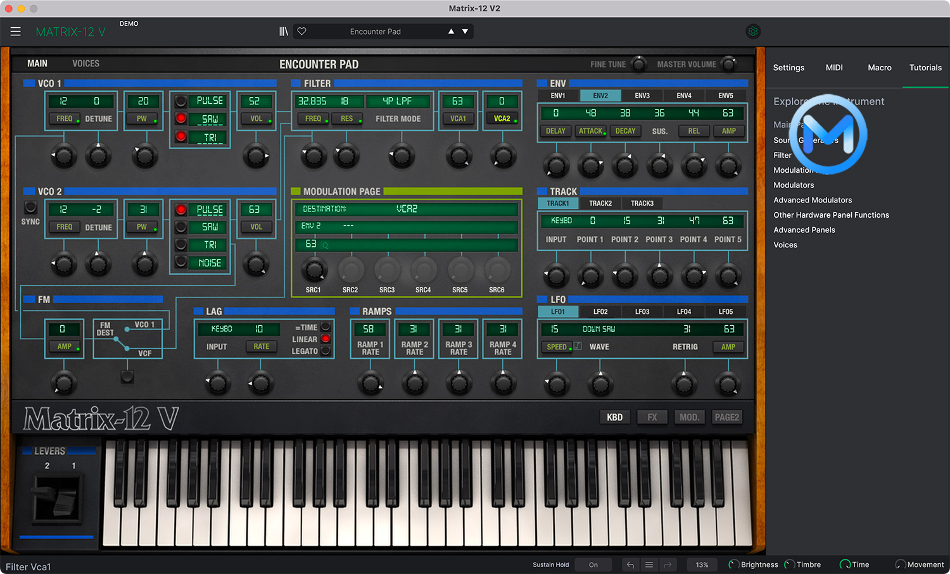Viewport: 950px width, 574px height.
Task: Toggle VCO 1 Saw waveform LED
Action: [x=181, y=118]
